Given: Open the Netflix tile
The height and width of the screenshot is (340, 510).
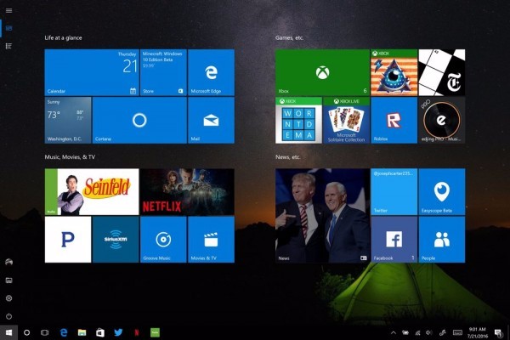Looking at the screenshot, I should (186, 191).
